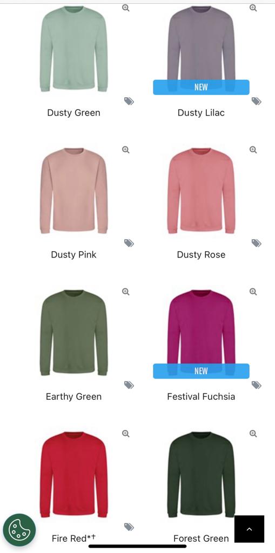Select the Dusty Rose sweatshirt thumbnail

(x=201, y=191)
